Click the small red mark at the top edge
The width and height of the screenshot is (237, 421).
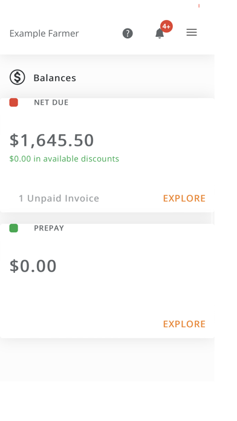199,5
